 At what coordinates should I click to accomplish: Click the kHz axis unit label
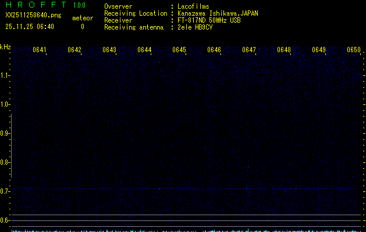pos(5,47)
